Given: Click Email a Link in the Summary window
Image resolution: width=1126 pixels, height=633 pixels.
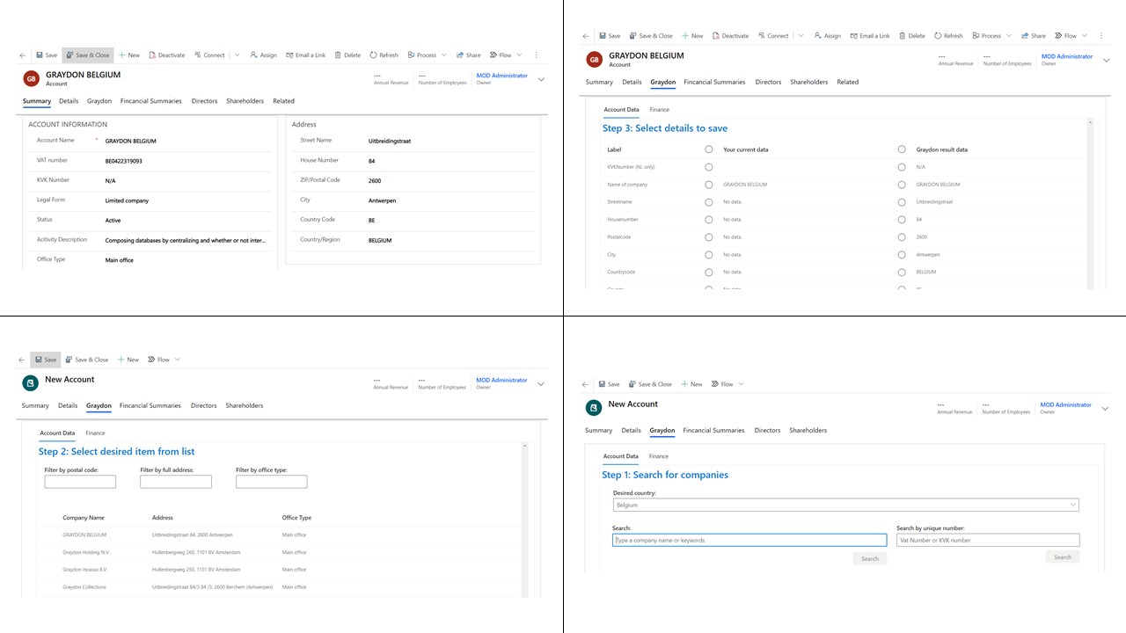Looking at the screenshot, I should pyautogui.click(x=304, y=55).
